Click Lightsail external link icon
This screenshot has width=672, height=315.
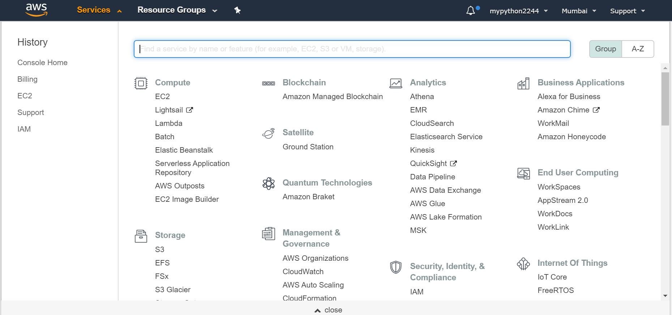click(x=190, y=110)
